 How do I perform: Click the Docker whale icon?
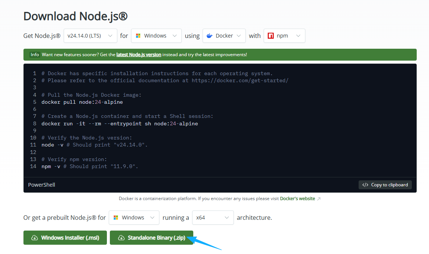210,36
